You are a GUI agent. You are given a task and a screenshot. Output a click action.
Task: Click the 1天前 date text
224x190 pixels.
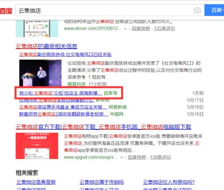(198, 93)
